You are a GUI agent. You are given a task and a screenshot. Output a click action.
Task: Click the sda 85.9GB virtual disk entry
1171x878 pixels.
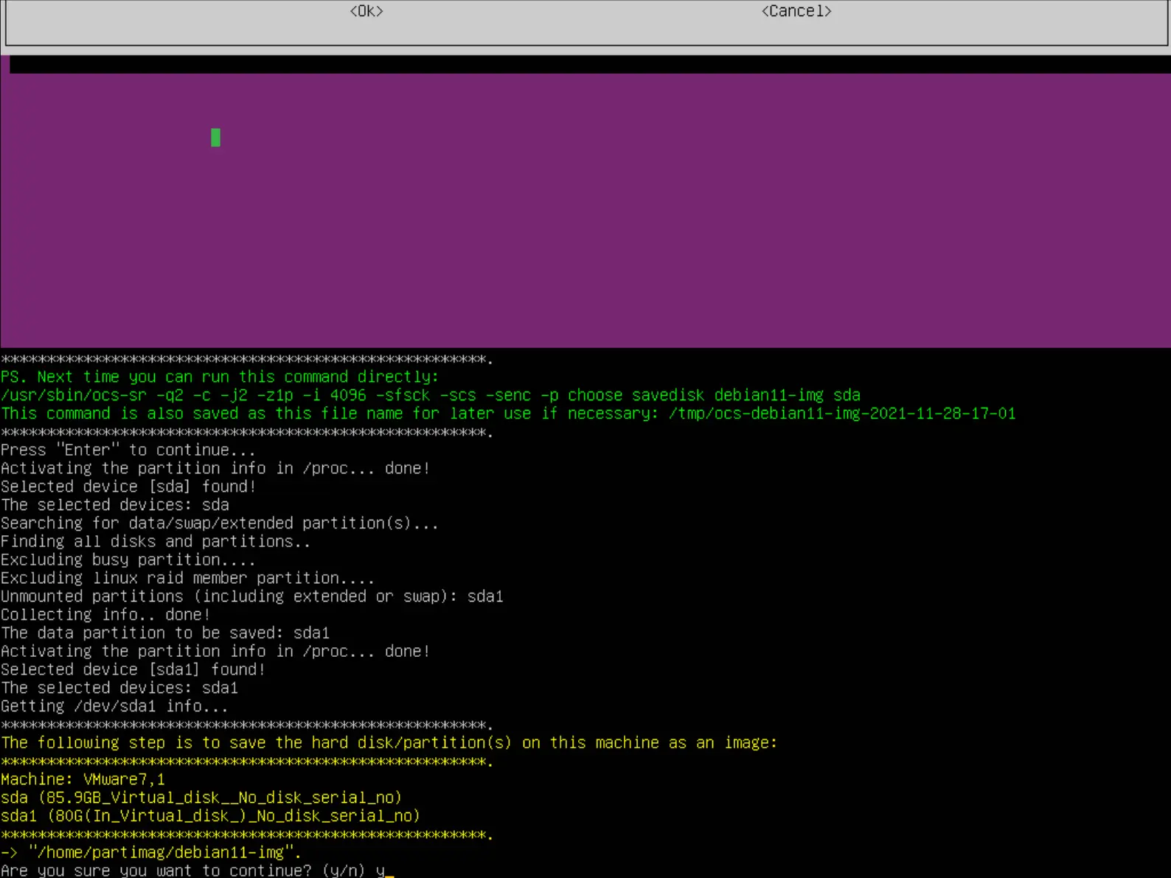(201, 798)
